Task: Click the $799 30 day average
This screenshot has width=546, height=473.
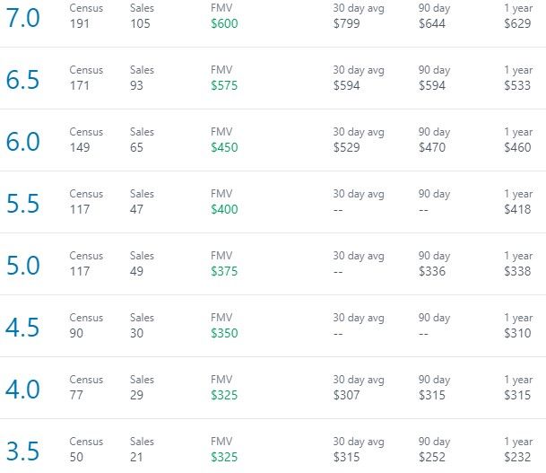Action: point(346,23)
